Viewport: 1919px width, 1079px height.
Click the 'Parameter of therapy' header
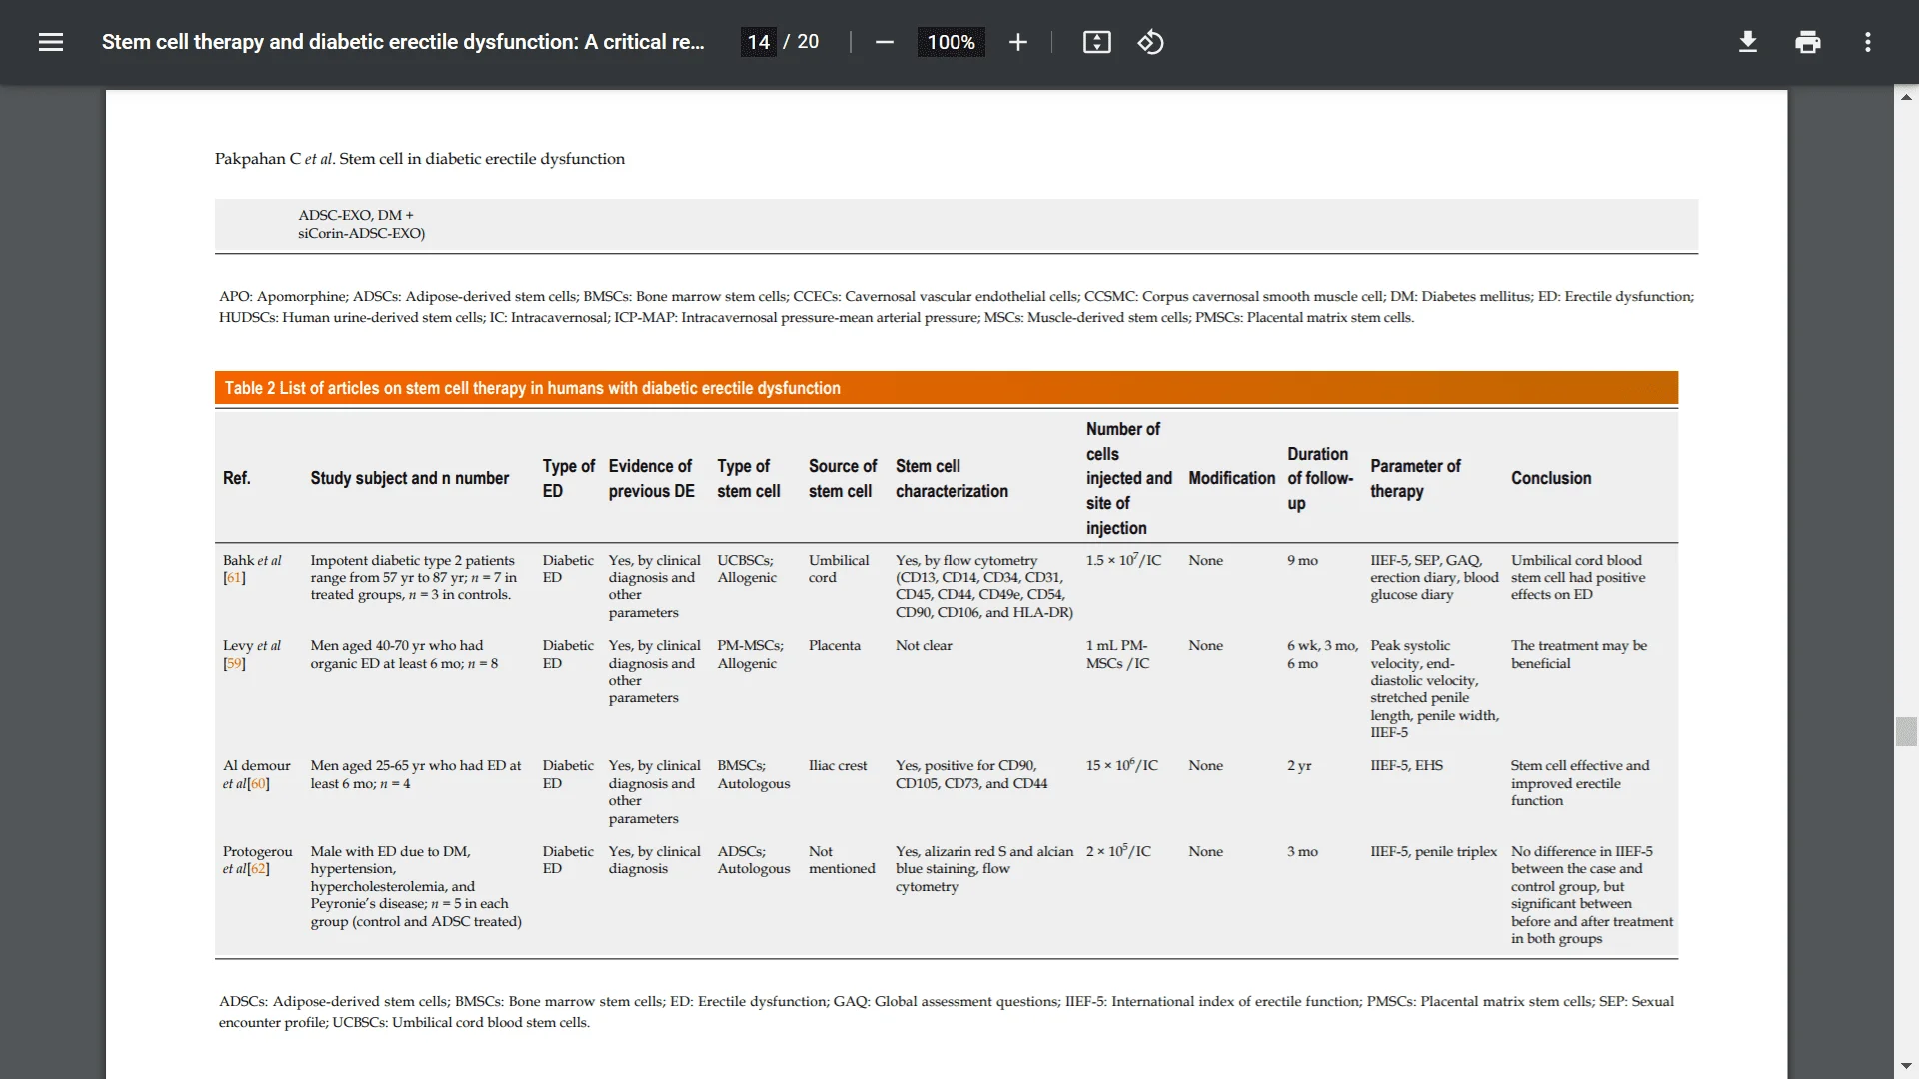point(1415,478)
